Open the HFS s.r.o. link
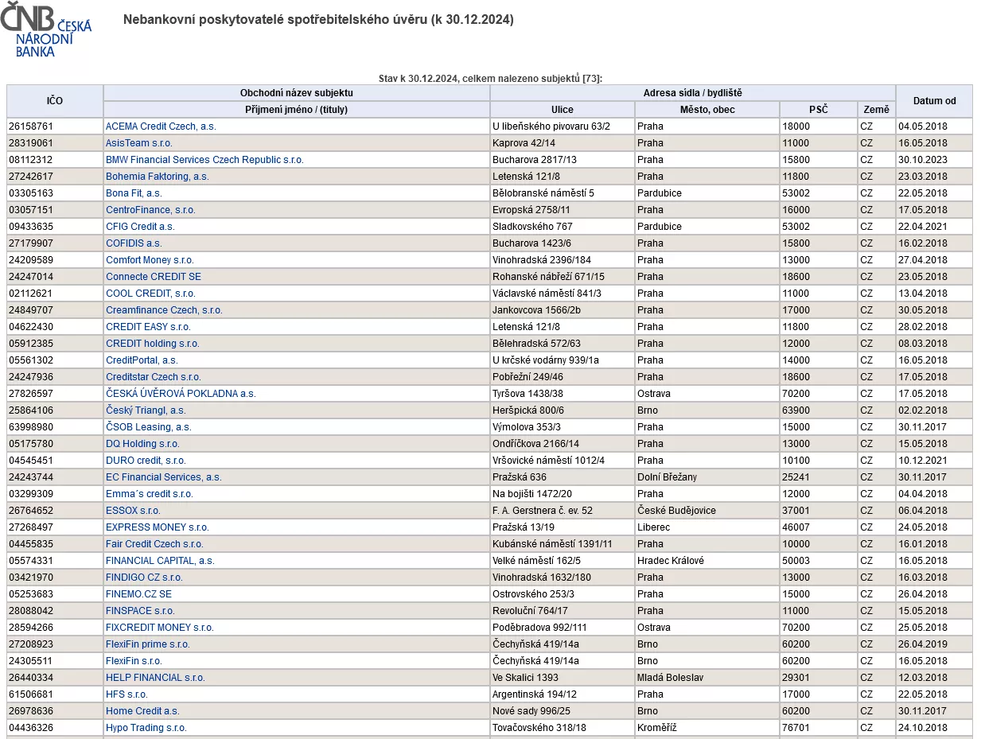 click(x=127, y=694)
